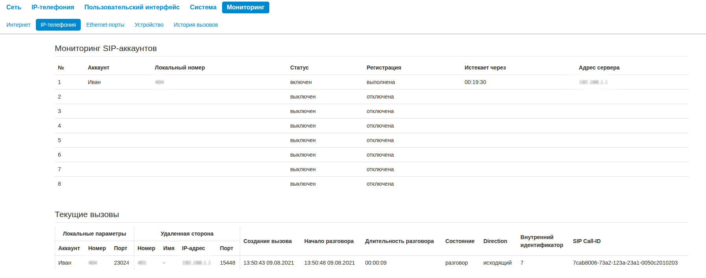
Task: Select account name Иван in SIP accounts table
Action: [x=94, y=82]
